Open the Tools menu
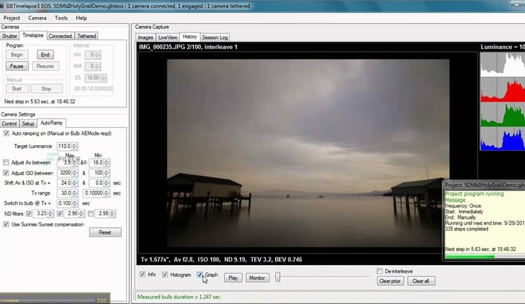This screenshot has height=304, width=525. (62, 18)
